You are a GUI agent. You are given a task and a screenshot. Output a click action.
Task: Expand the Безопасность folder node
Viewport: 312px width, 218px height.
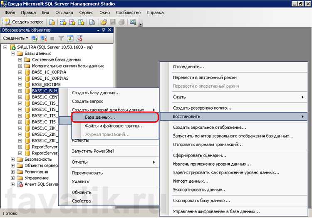(x=13, y=159)
